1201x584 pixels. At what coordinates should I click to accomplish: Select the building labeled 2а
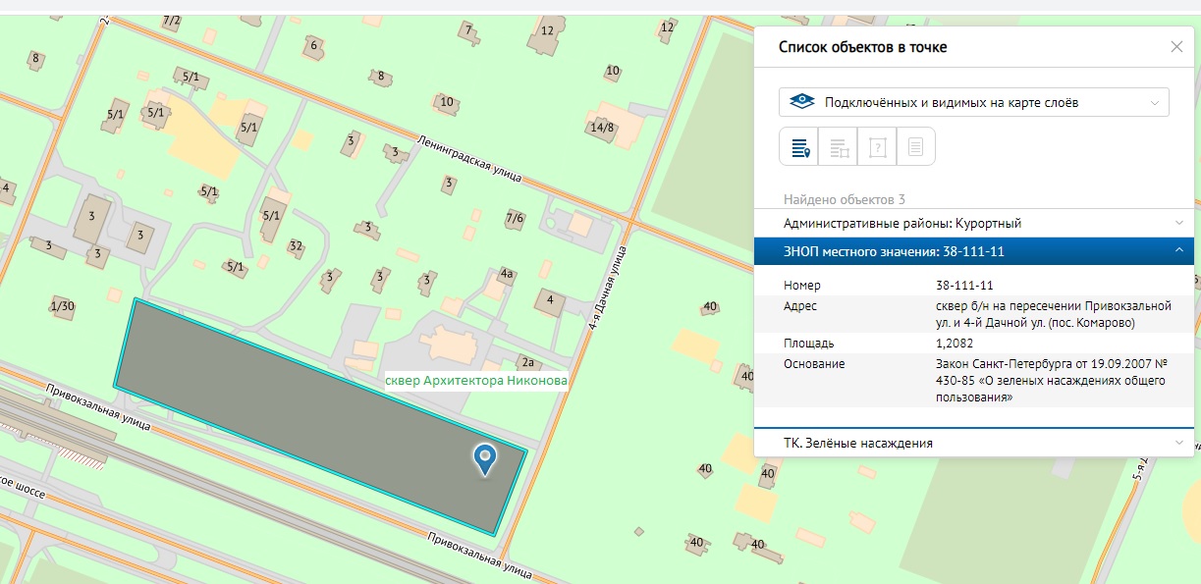tap(526, 363)
